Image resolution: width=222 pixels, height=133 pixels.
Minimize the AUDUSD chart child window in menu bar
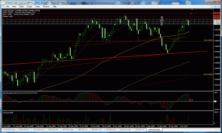tap(212, 6)
